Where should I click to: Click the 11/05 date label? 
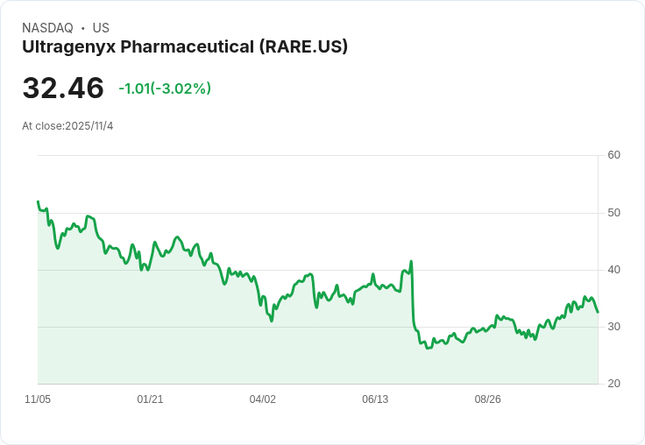pos(38,399)
